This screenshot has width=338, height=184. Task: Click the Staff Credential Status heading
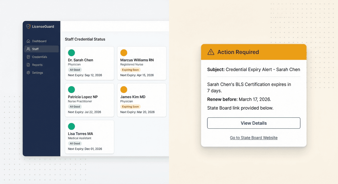click(x=85, y=39)
